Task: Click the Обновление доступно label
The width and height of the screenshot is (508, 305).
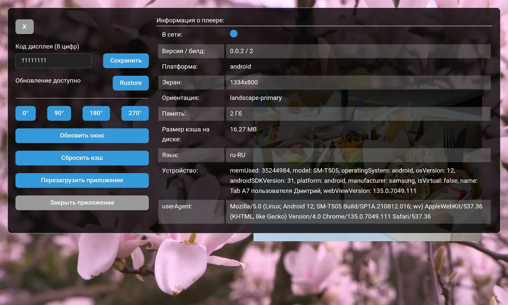Action: (x=48, y=80)
